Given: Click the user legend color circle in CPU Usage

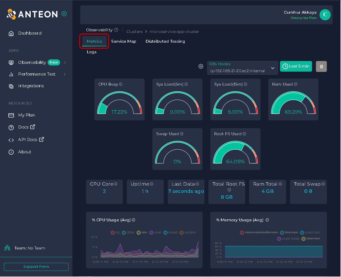Looking at the screenshot, I should pyautogui.click(x=152, y=232).
